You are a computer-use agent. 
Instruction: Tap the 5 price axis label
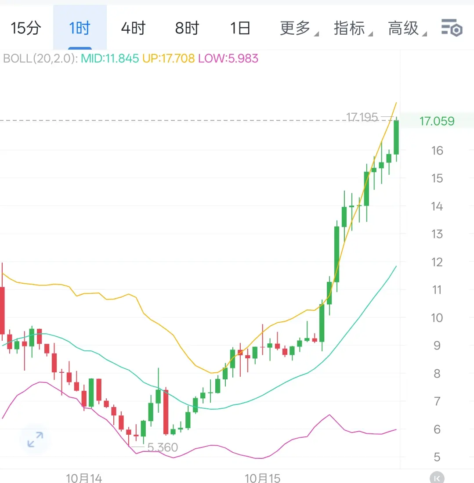coord(437,457)
